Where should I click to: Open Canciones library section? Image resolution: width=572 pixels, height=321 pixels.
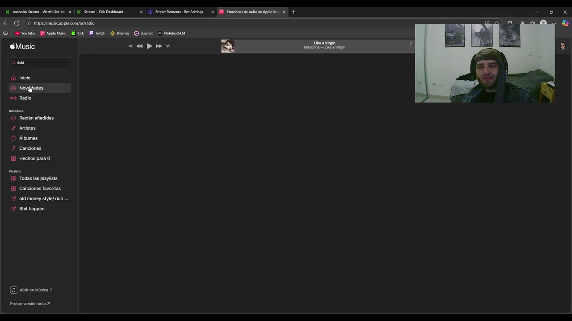pyautogui.click(x=40, y=148)
